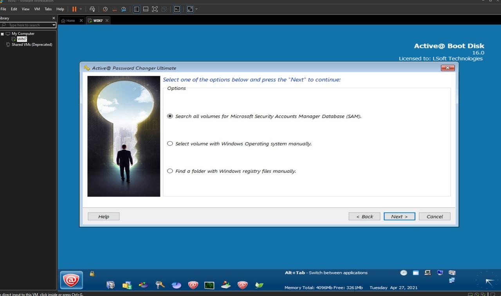
Task: Click the < Back button
Action: pos(364,216)
